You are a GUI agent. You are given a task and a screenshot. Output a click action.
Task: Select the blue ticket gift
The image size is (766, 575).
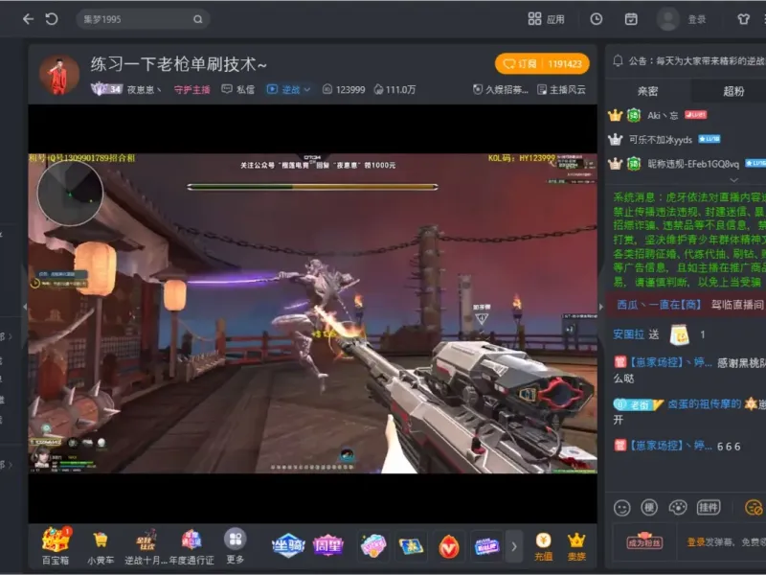coord(411,545)
